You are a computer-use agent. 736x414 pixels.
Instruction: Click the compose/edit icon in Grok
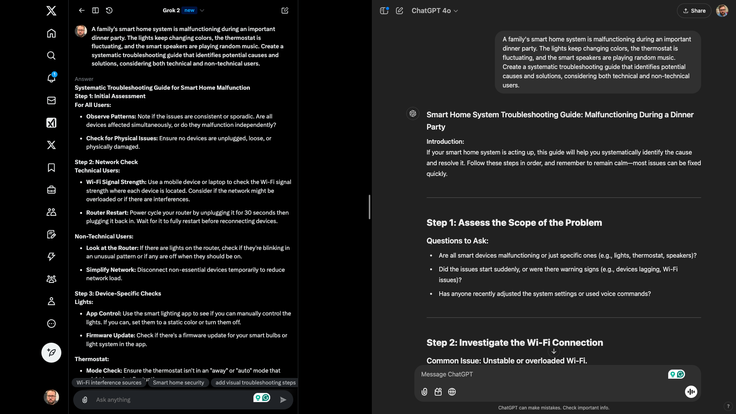click(x=284, y=10)
